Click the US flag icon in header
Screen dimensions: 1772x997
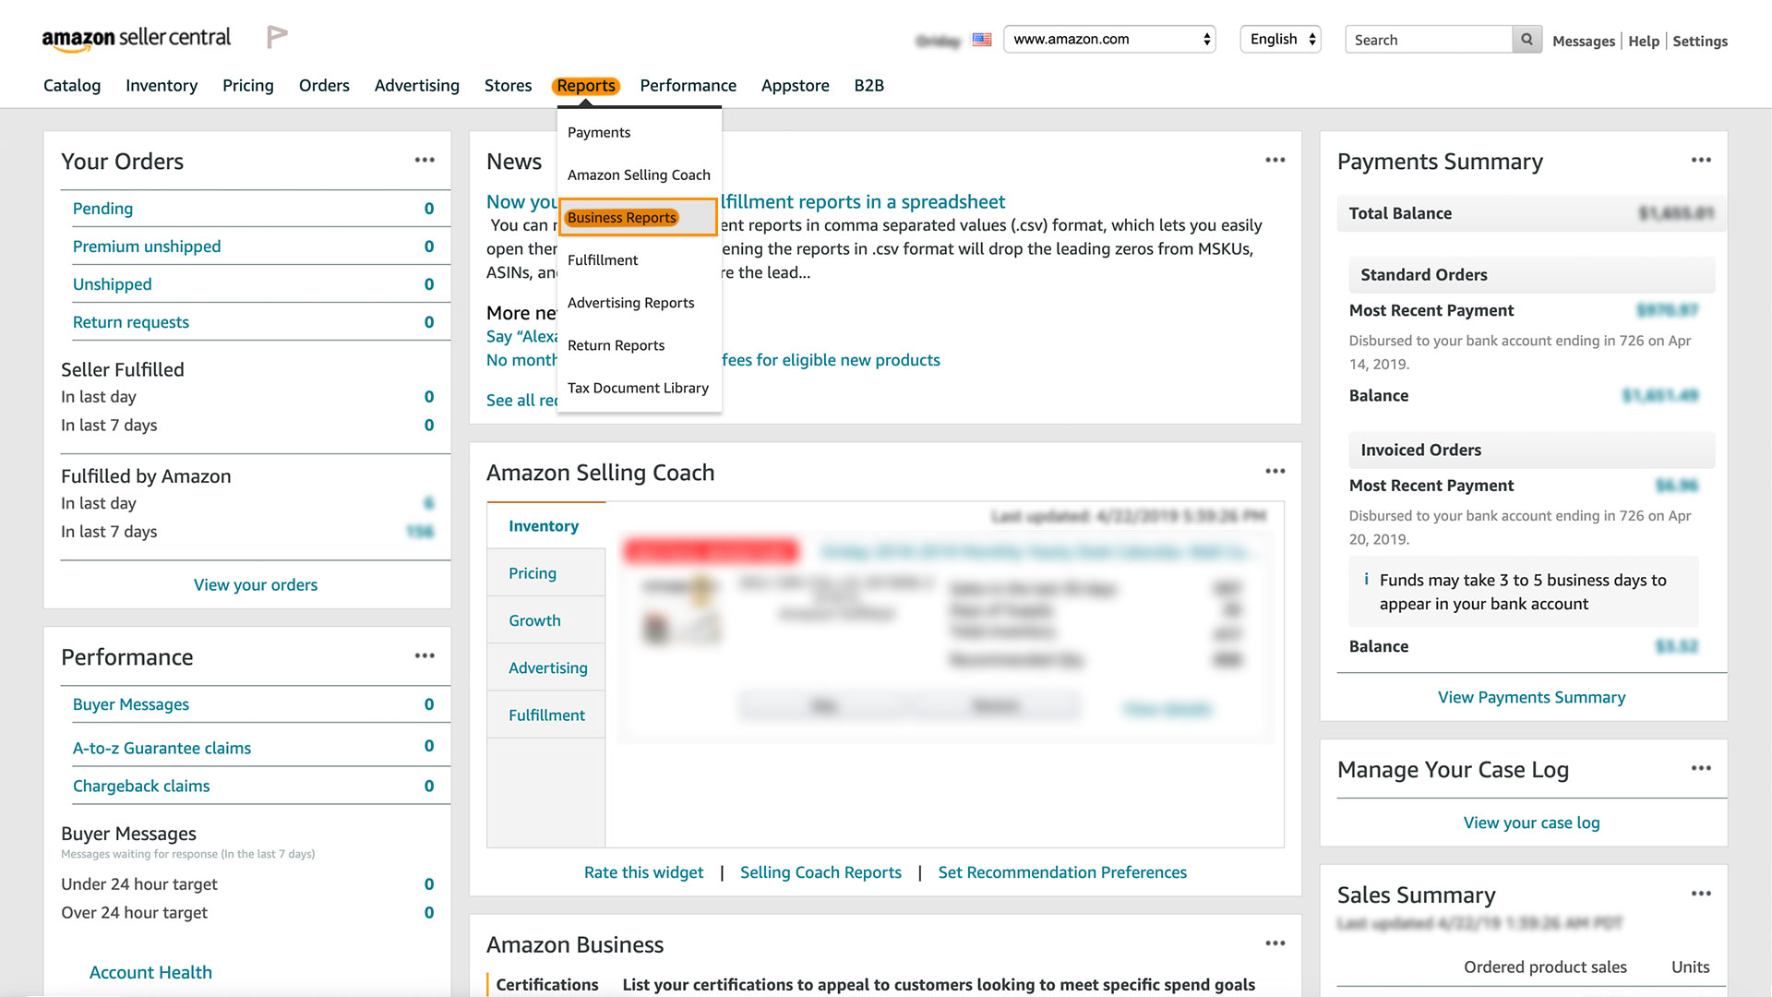point(982,40)
